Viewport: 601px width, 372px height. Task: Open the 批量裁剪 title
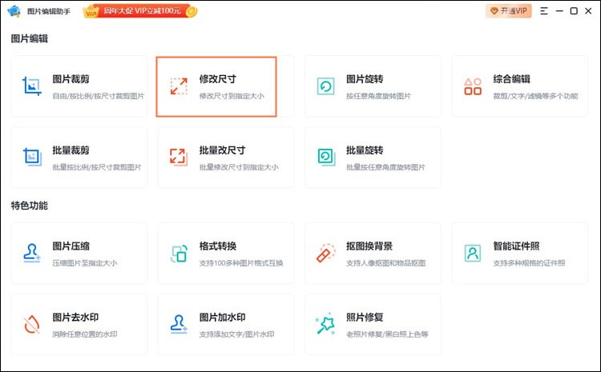point(71,150)
